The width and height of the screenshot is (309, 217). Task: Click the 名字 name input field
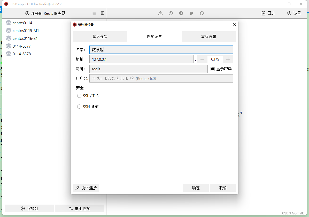(161, 50)
